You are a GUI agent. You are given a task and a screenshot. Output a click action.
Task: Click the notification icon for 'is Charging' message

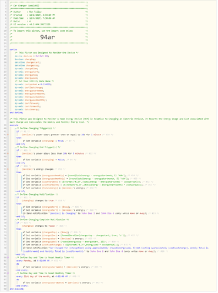tap(24, 213)
